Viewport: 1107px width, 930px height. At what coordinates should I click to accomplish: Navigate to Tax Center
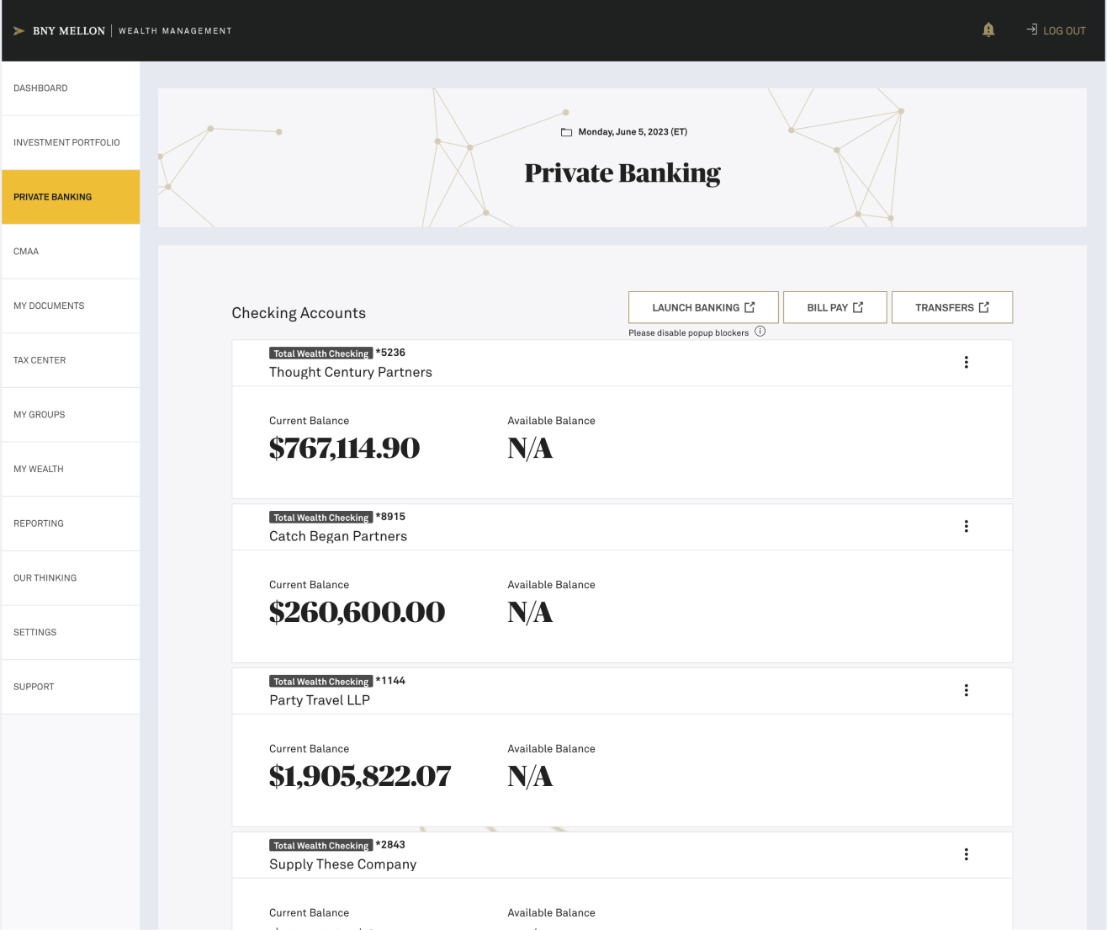coord(71,360)
